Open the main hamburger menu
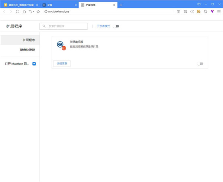This screenshot has height=182, width=223. click(219, 11)
